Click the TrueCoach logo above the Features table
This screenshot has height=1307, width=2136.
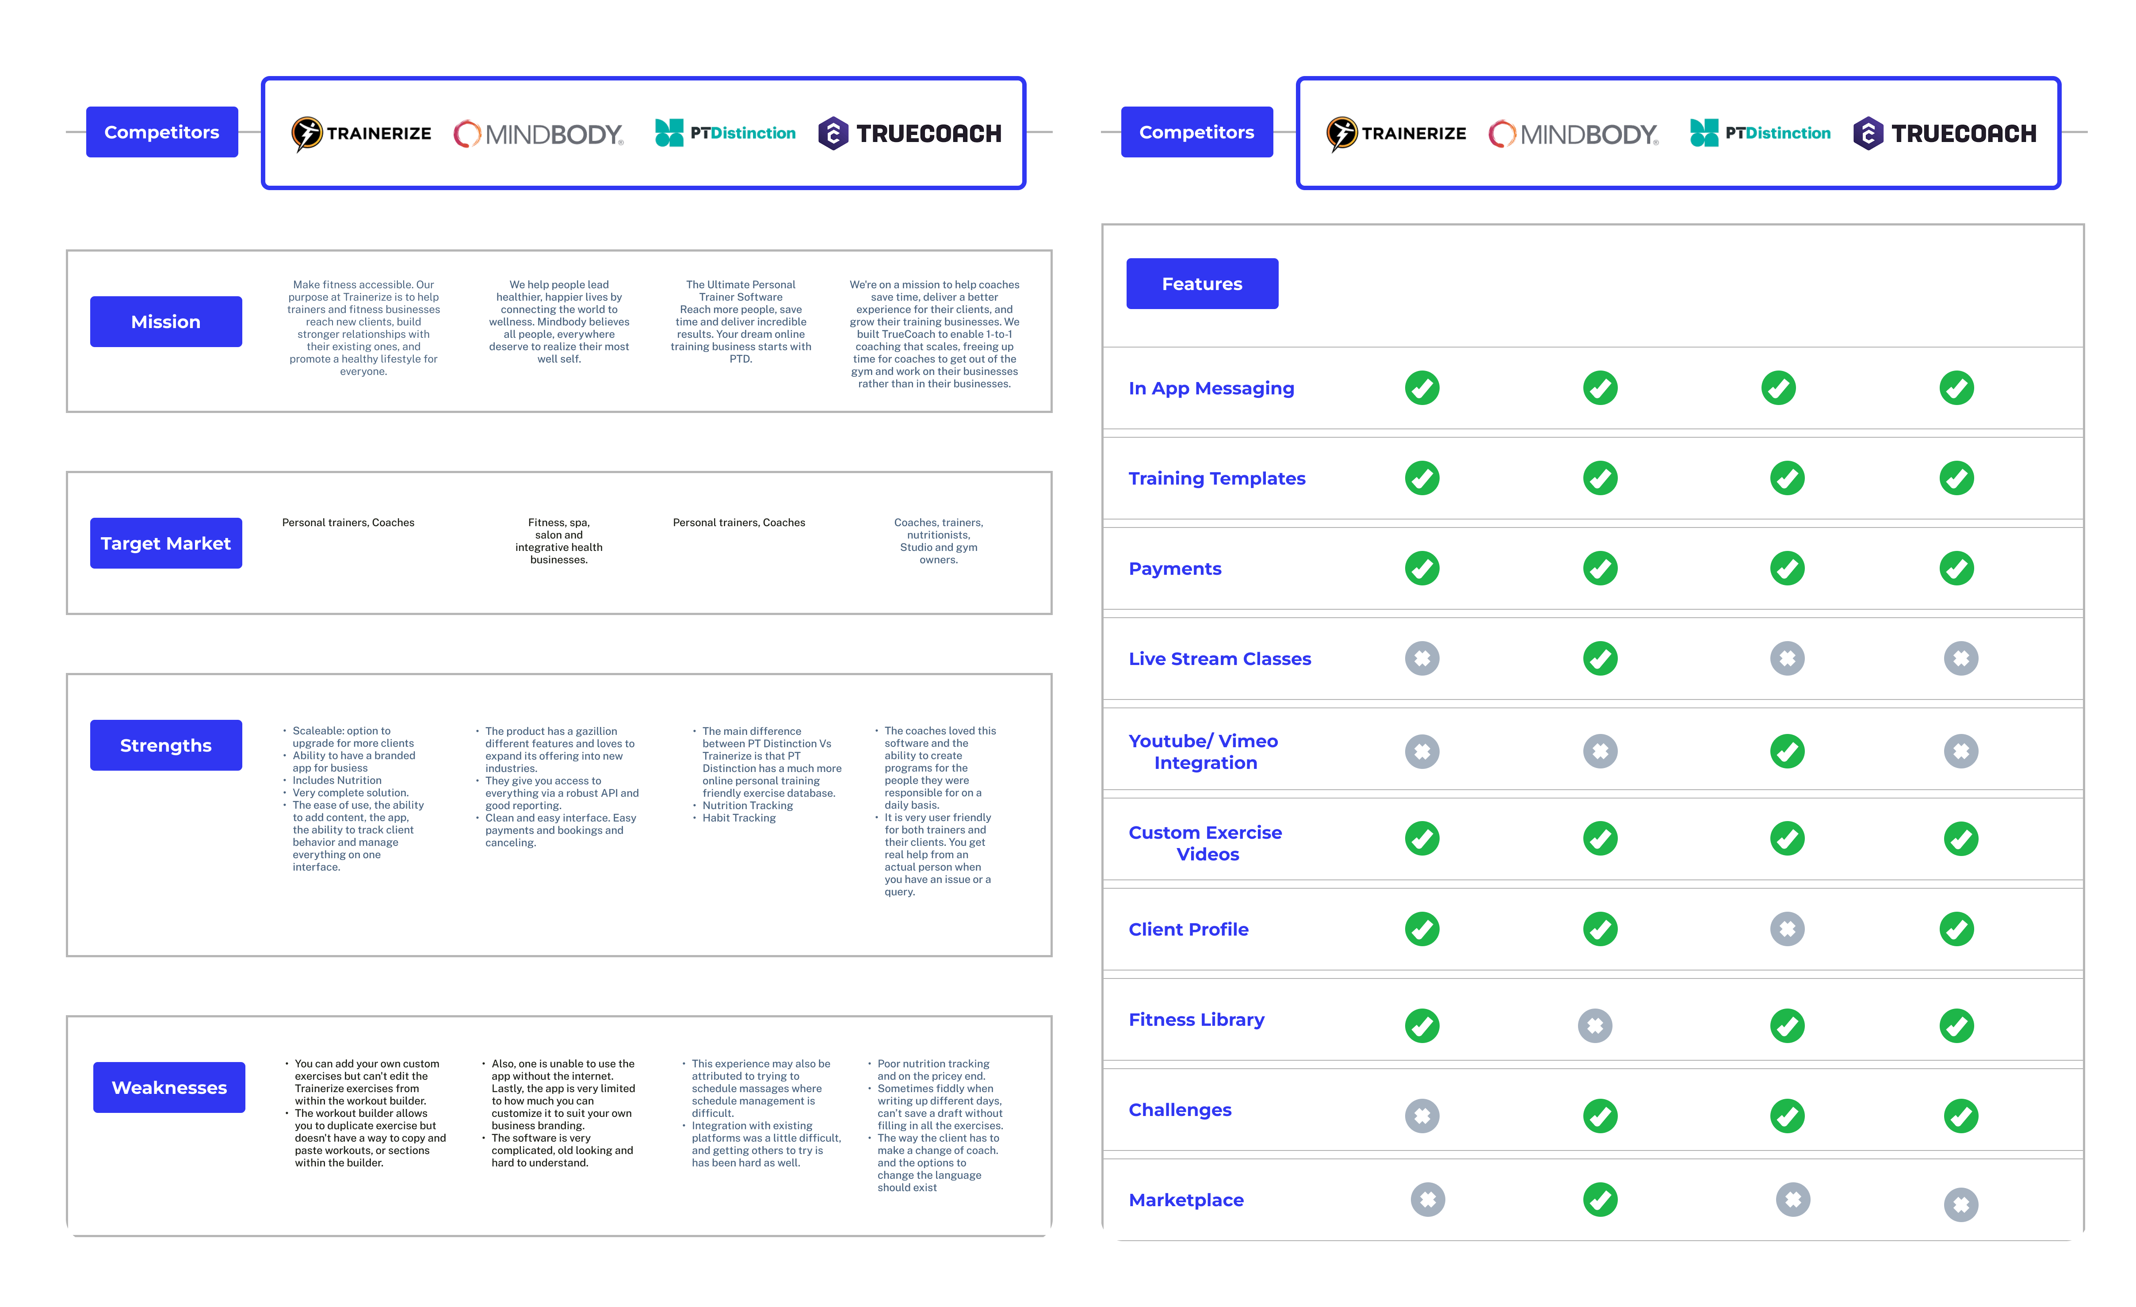(x=1945, y=134)
